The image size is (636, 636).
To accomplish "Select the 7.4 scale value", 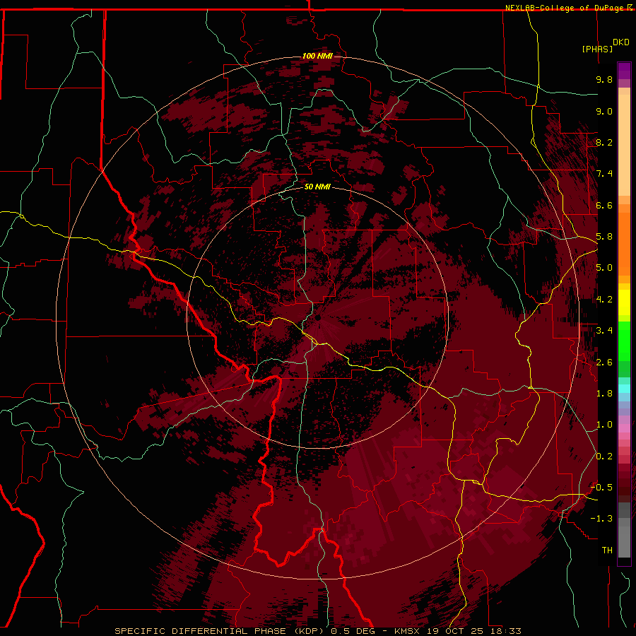I will [x=604, y=174].
